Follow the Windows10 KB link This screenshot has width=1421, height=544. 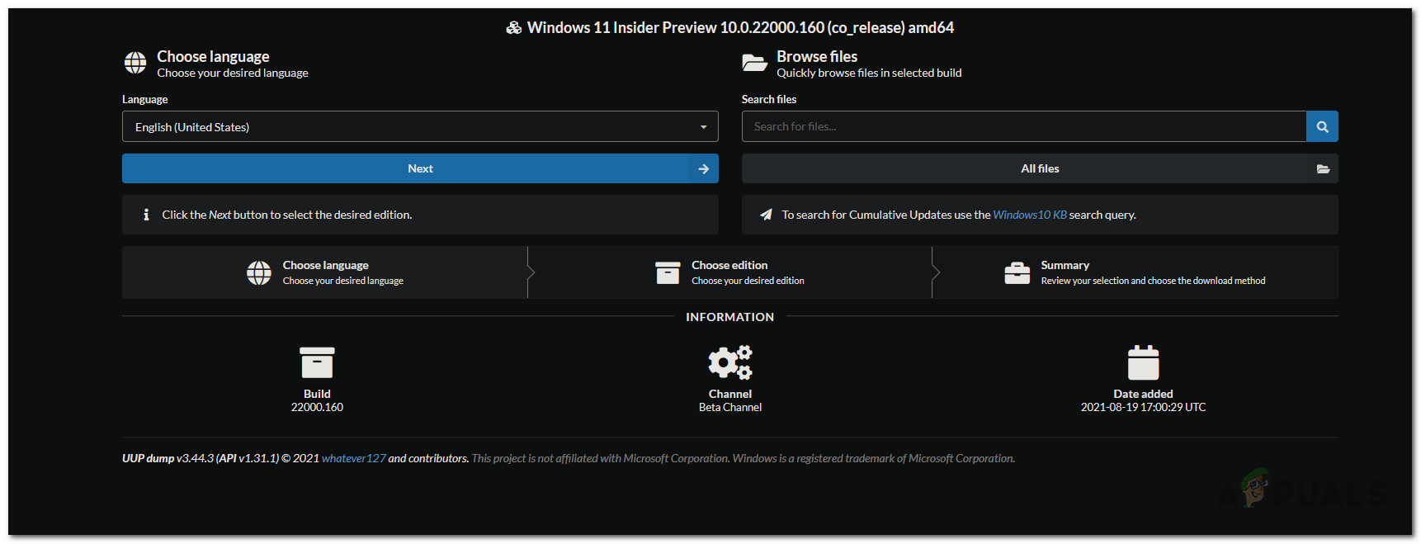coord(1029,215)
